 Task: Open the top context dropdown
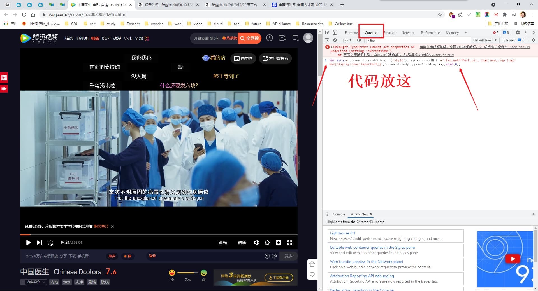pyautogui.click(x=347, y=40)
